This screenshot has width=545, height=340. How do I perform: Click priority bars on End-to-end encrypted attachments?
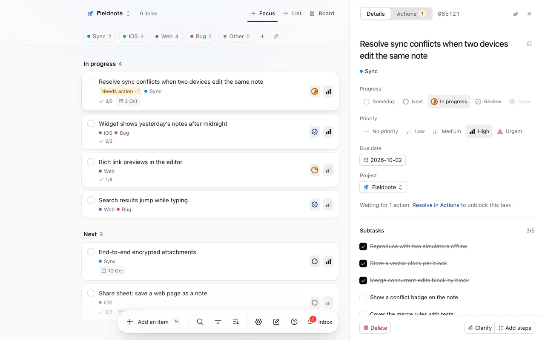click(x=328, y=261)
